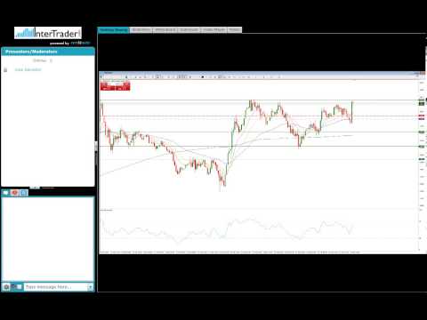Collapse the side panel using the divider handle

click(x=96, y=146)
